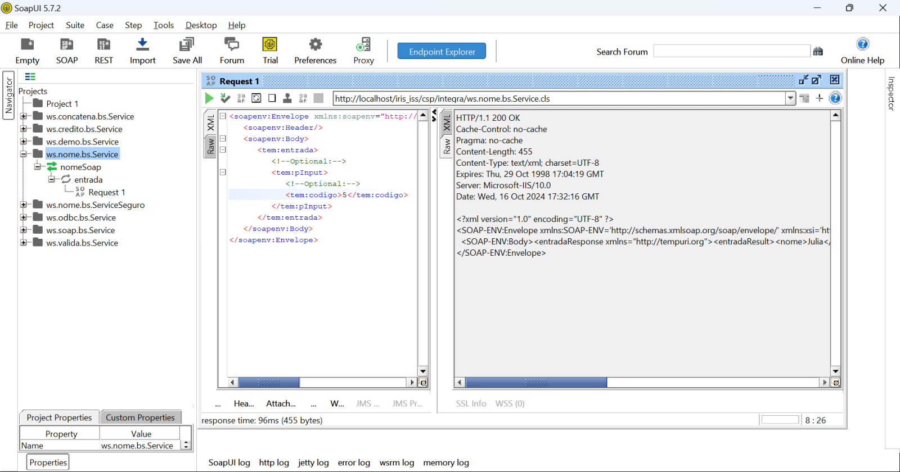Switch to the Custom Properties tab

tap(140, 417)
